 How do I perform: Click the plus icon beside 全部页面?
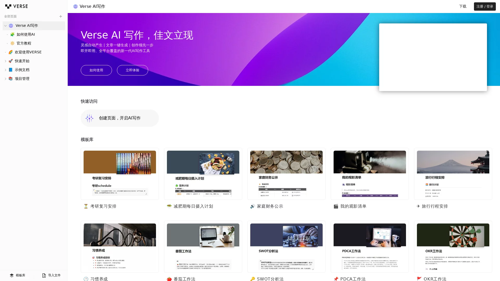point(61,16)
